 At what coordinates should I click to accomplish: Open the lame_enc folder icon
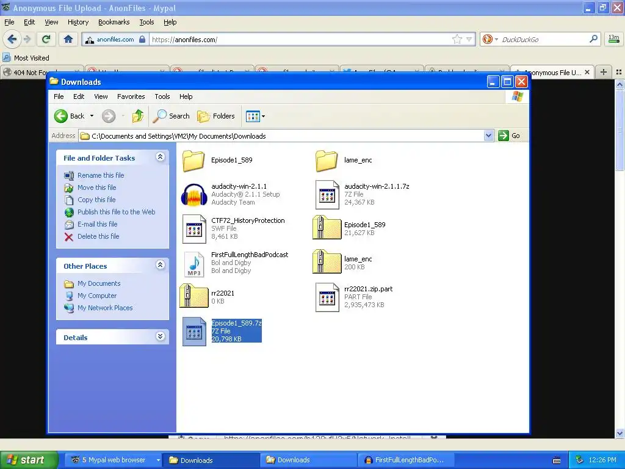coord(327,161)
